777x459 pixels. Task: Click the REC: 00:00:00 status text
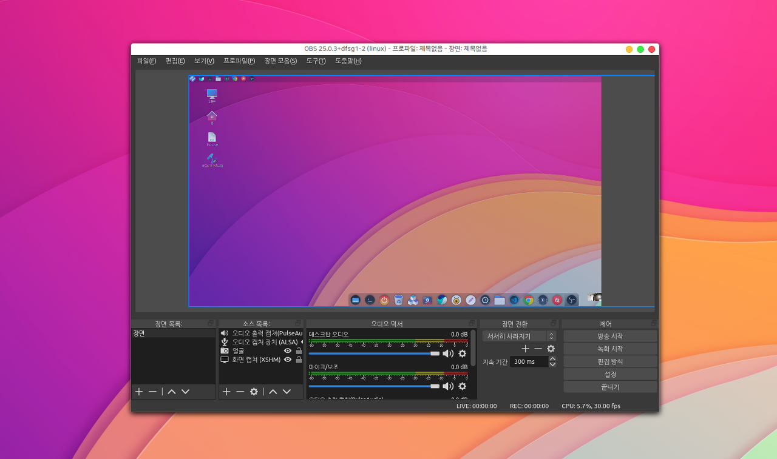click(x=529, y=406)
